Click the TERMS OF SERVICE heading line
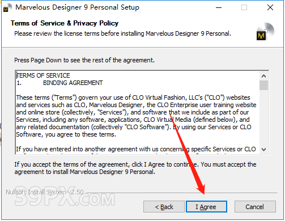The height and width of the screenshot is (221, 285). click(43, 75)
